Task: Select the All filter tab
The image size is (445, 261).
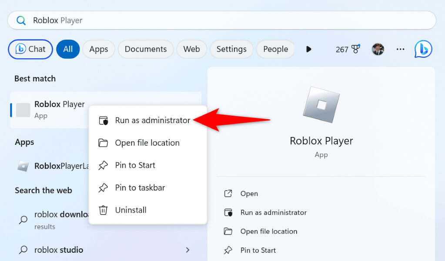Action: (x=68, y=49)
